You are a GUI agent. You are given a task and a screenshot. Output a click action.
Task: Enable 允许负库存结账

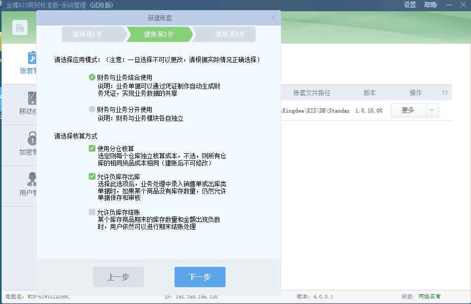pos(92,211)
